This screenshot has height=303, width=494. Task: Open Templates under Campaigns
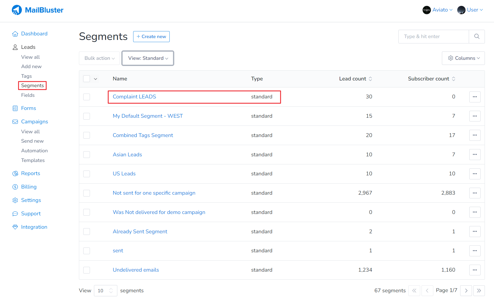[x=33, y=160]
